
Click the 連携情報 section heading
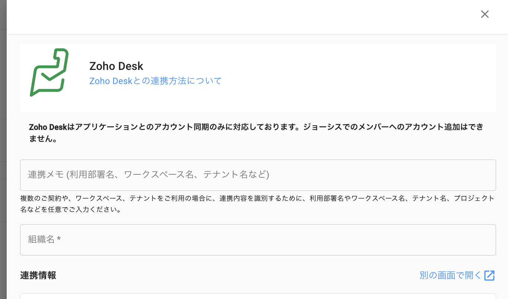pyautogui.click(x=38, y=276)
